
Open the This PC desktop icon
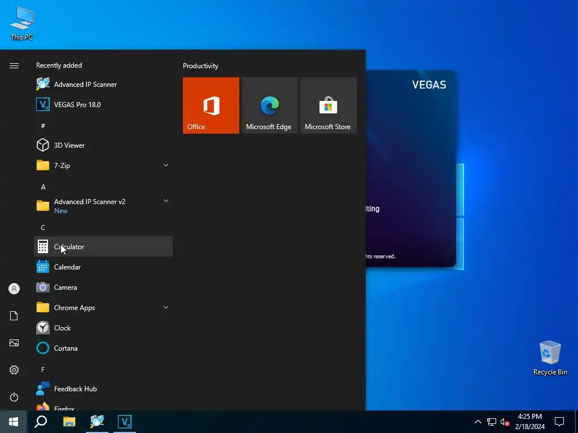22,24
